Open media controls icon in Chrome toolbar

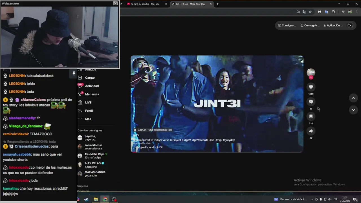[x=343, y=12]
